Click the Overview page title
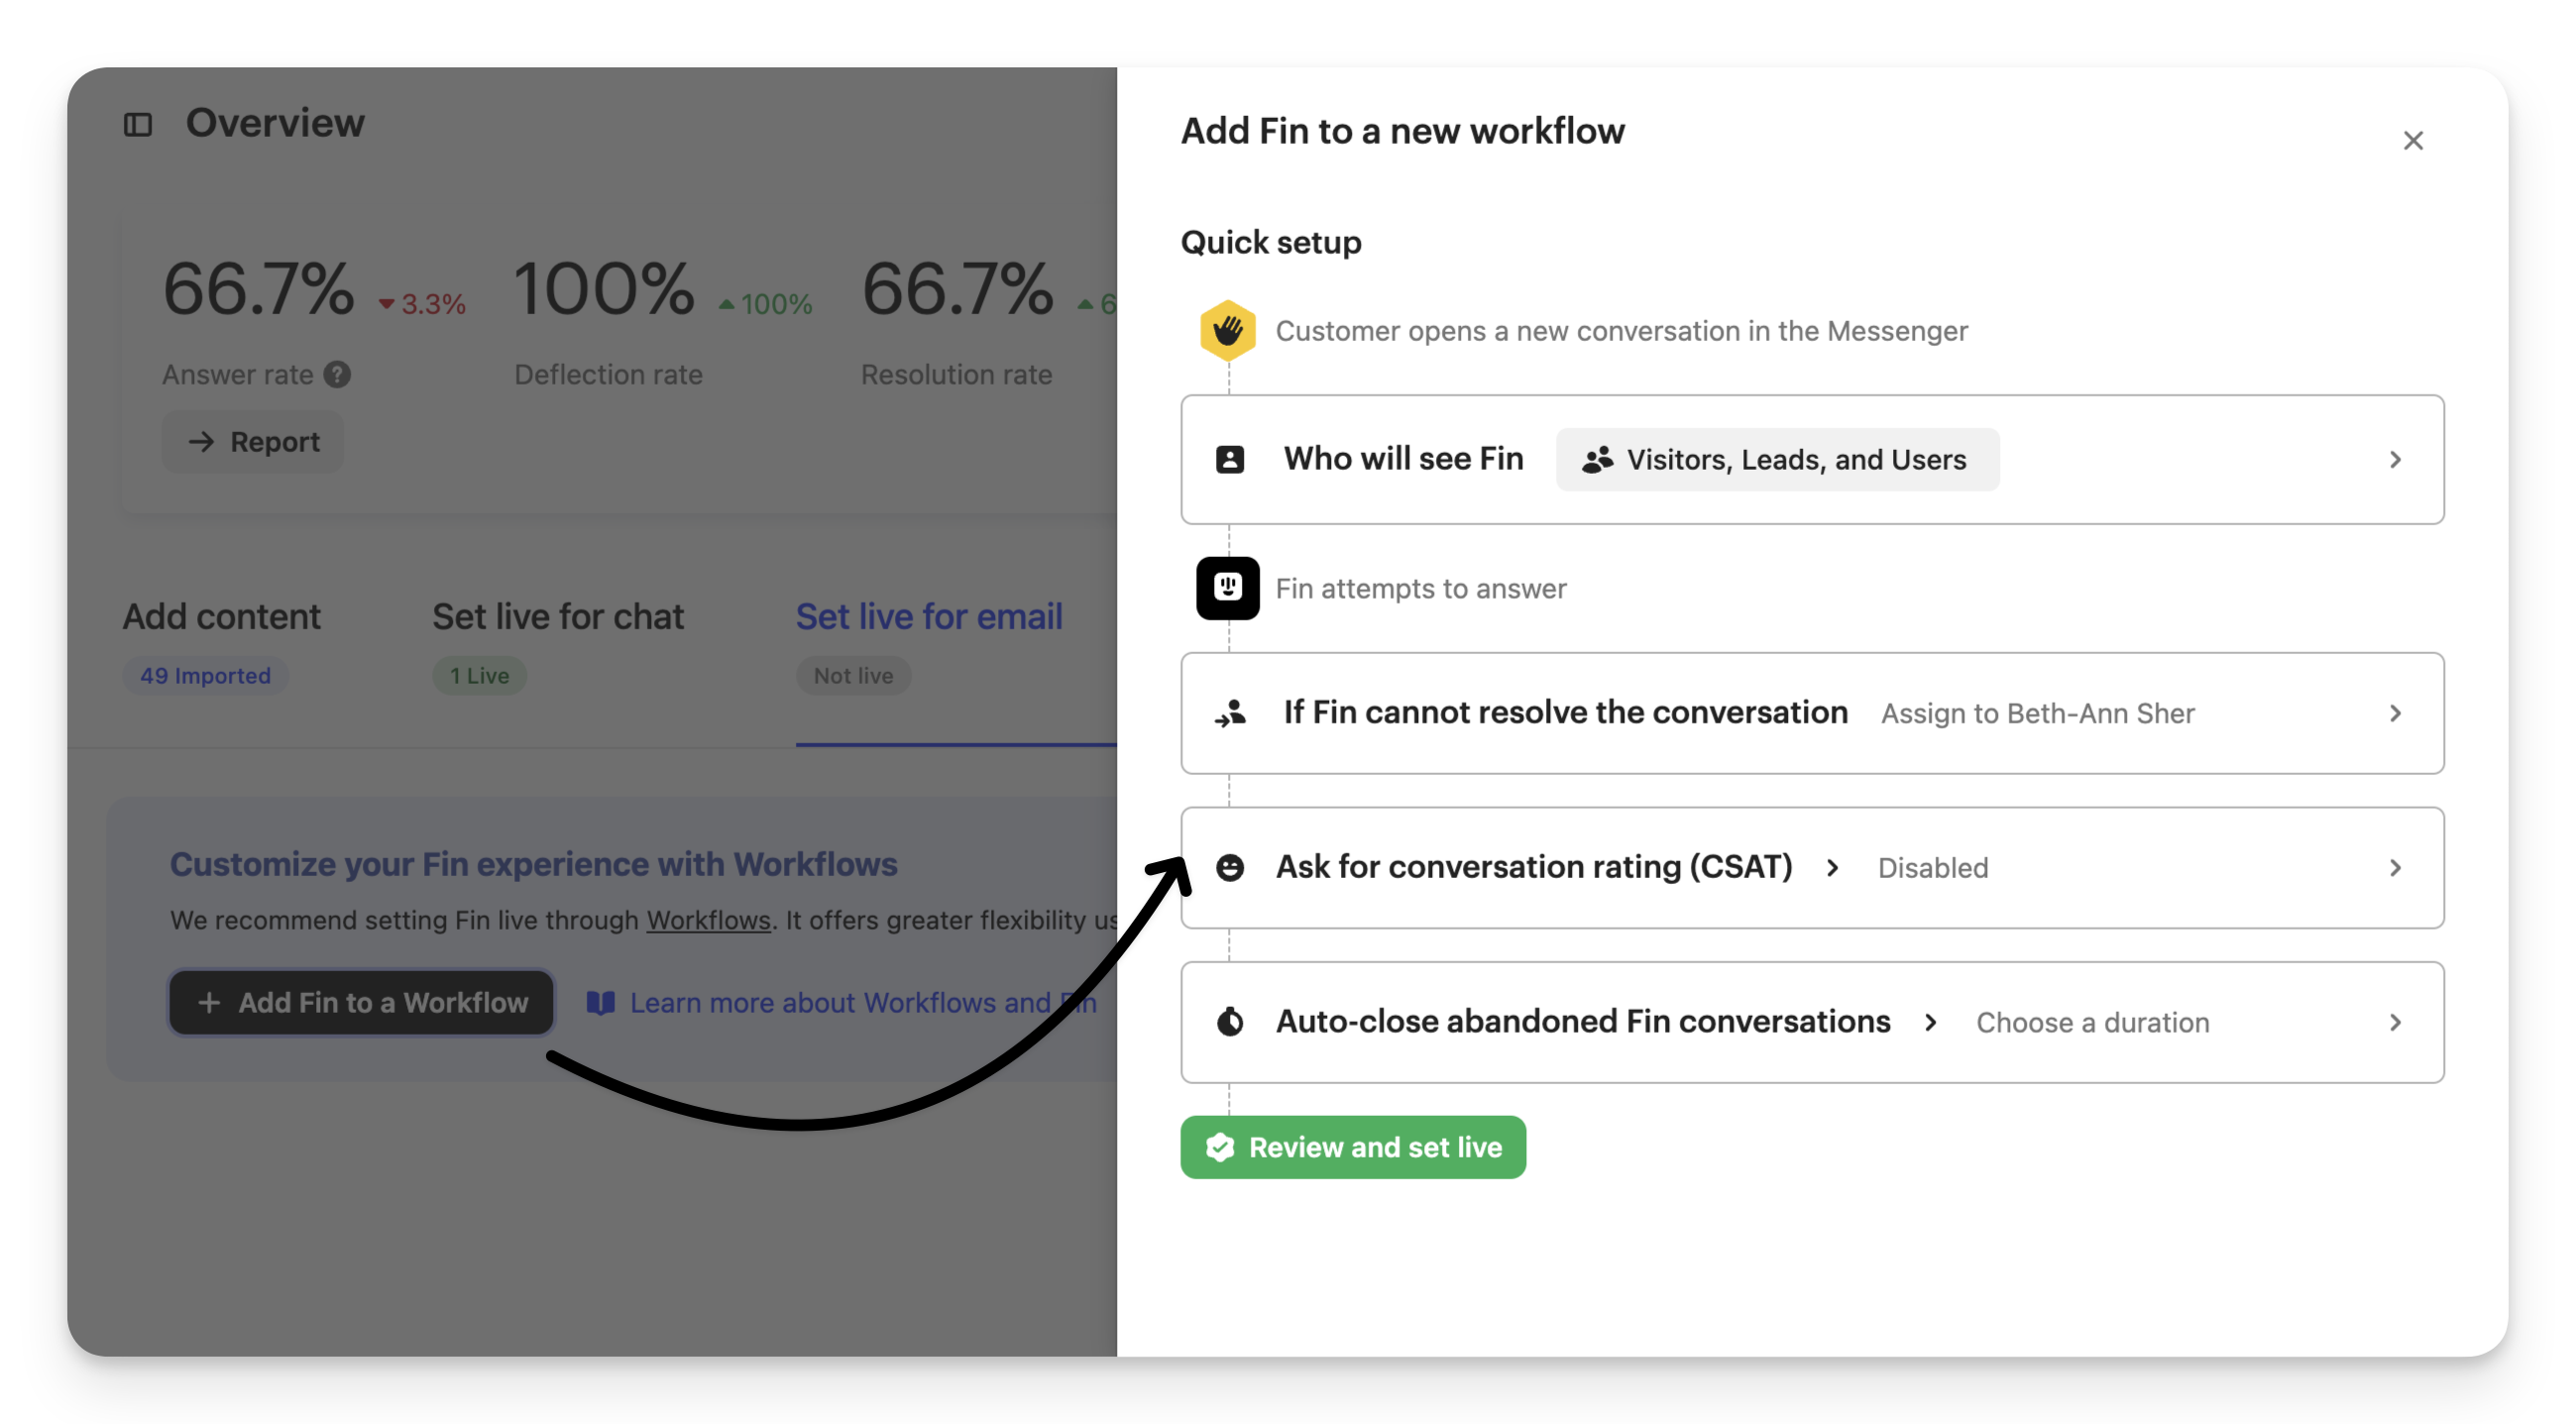The height and width of the screenshot is (1424, 2576). tap(275, 123)
